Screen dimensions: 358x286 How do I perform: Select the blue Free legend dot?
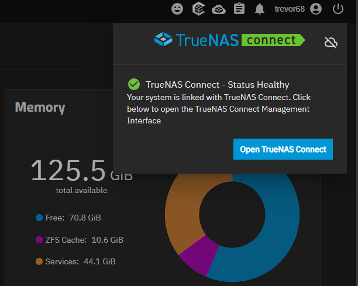(39, 218)
